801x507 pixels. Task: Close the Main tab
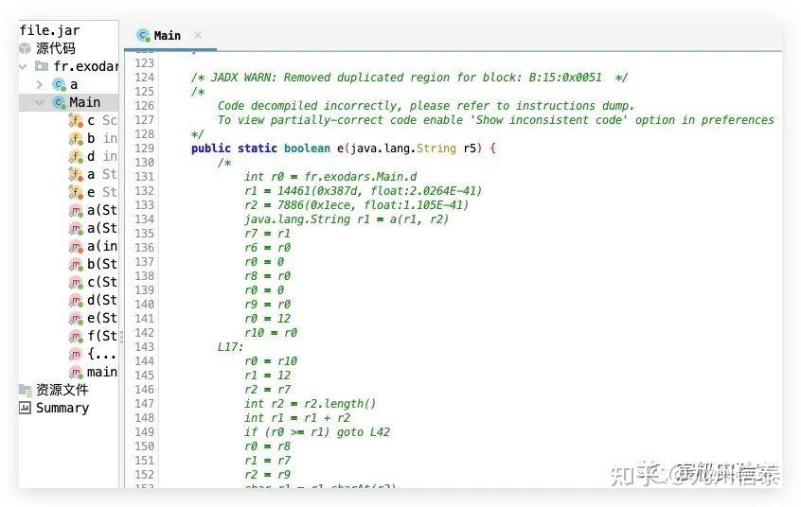click(x=198, y=35)
